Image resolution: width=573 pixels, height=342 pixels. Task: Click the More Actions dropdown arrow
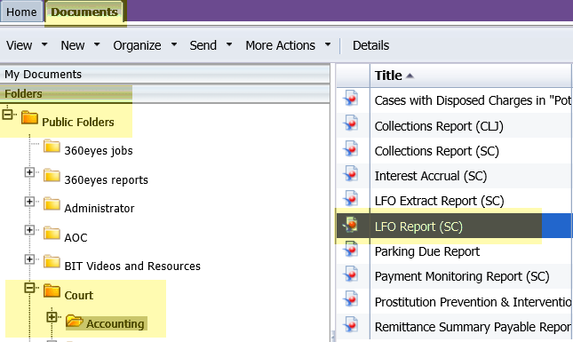pos(328,44)
